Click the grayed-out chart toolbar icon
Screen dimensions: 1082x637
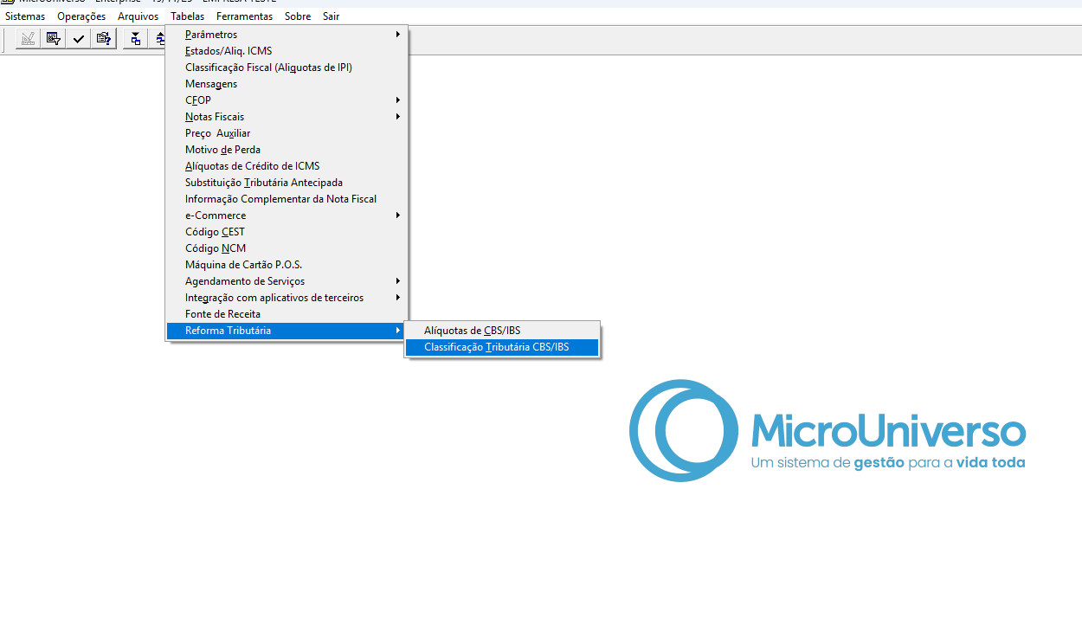[28, 38]
